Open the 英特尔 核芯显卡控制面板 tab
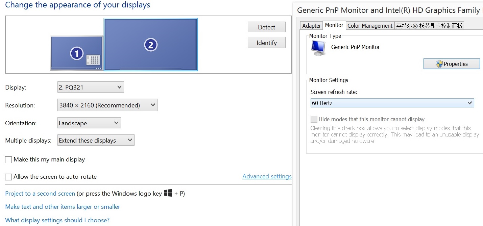Viewport: 483px width, 226px height. 429,26
